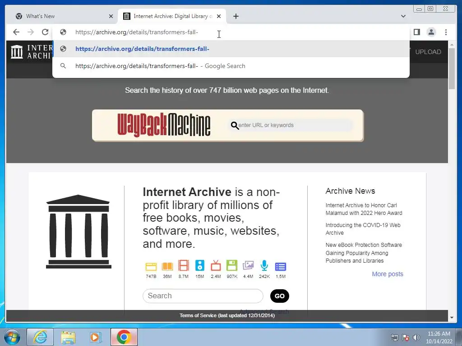Screen dimensions: 462x346
Task: Open the audio speaker icon labeled 15M
Action: coord(199,265)
